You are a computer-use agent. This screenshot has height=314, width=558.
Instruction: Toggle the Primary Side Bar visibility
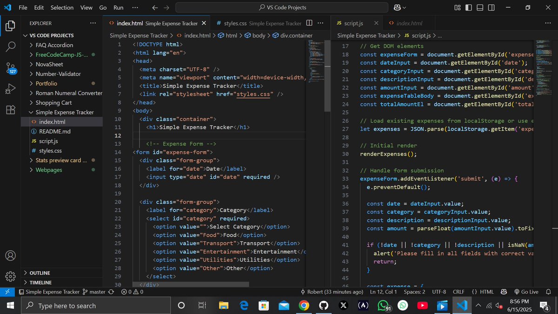click(469, 7)
